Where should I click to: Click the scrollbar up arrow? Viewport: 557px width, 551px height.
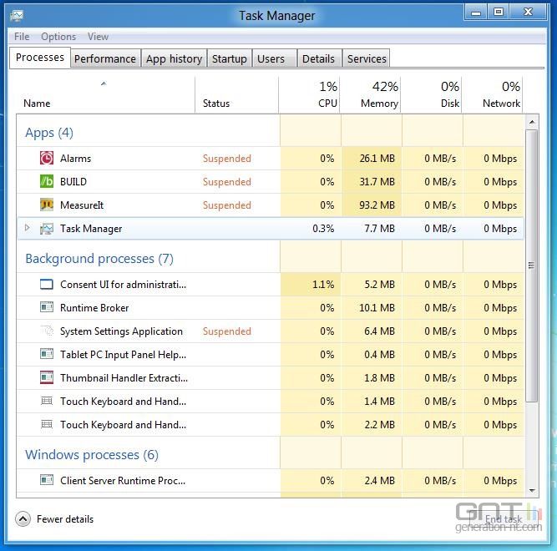[x=532, y=122]
